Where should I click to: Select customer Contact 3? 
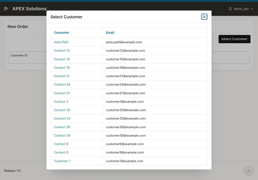[x=61, y=101]
